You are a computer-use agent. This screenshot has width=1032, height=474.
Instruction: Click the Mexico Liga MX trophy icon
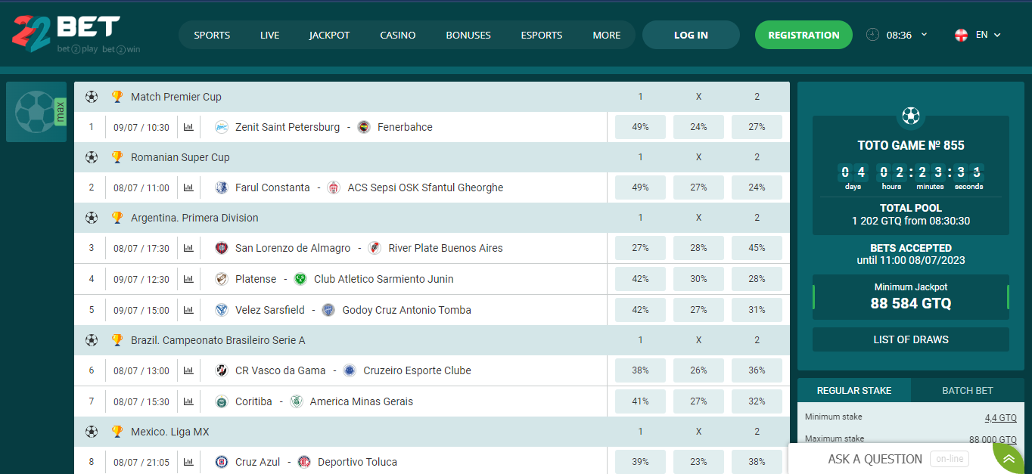pyautogui.click(x=117, y=432)
